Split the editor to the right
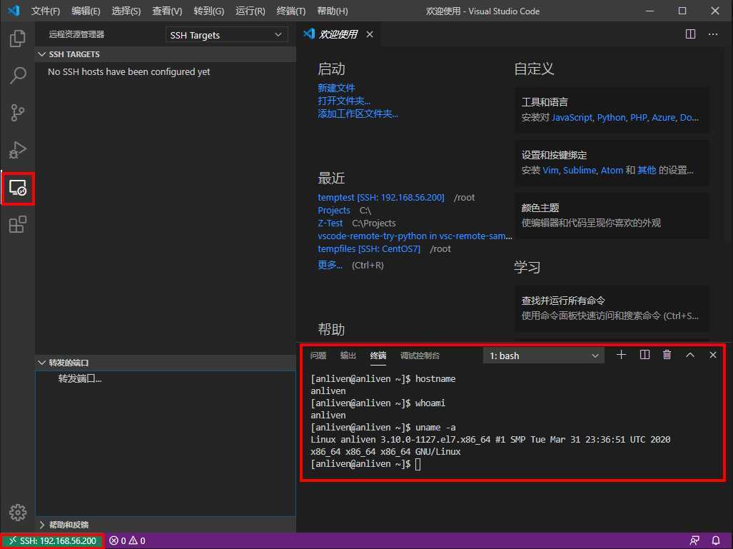 (690, 34)
